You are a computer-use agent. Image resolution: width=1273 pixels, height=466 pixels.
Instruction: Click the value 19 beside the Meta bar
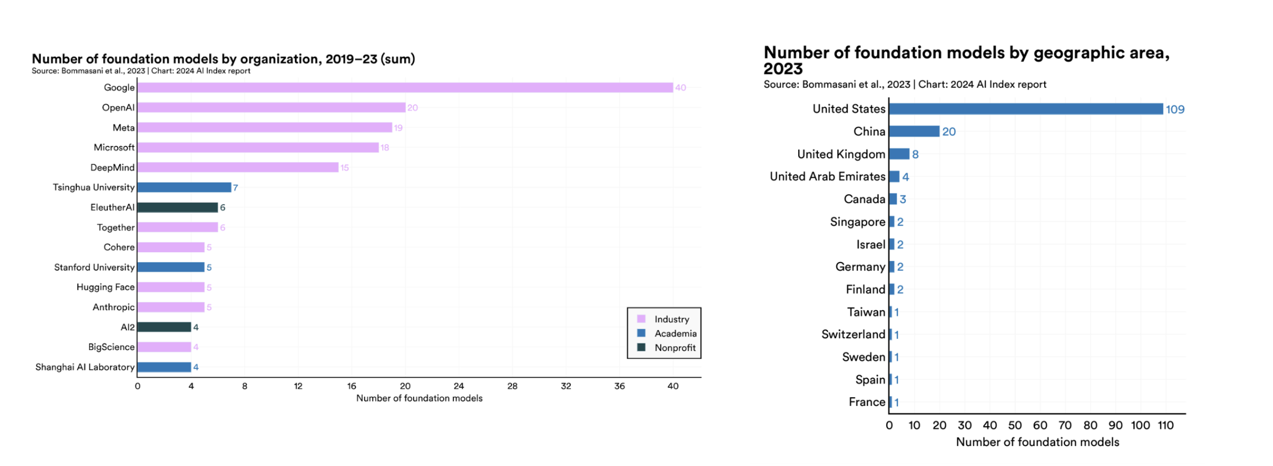[398, 128]
